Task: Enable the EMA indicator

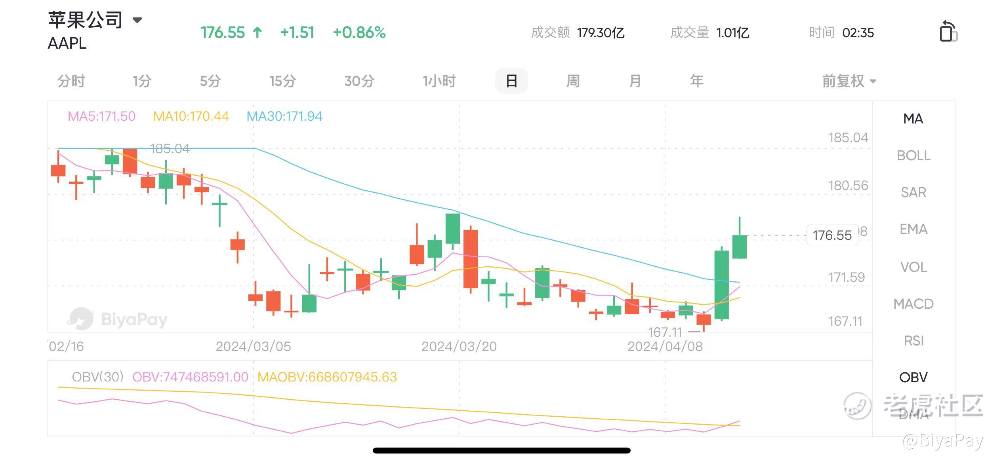Action: (913, 229)
